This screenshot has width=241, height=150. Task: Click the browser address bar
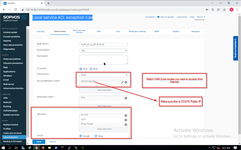(112, 10)
